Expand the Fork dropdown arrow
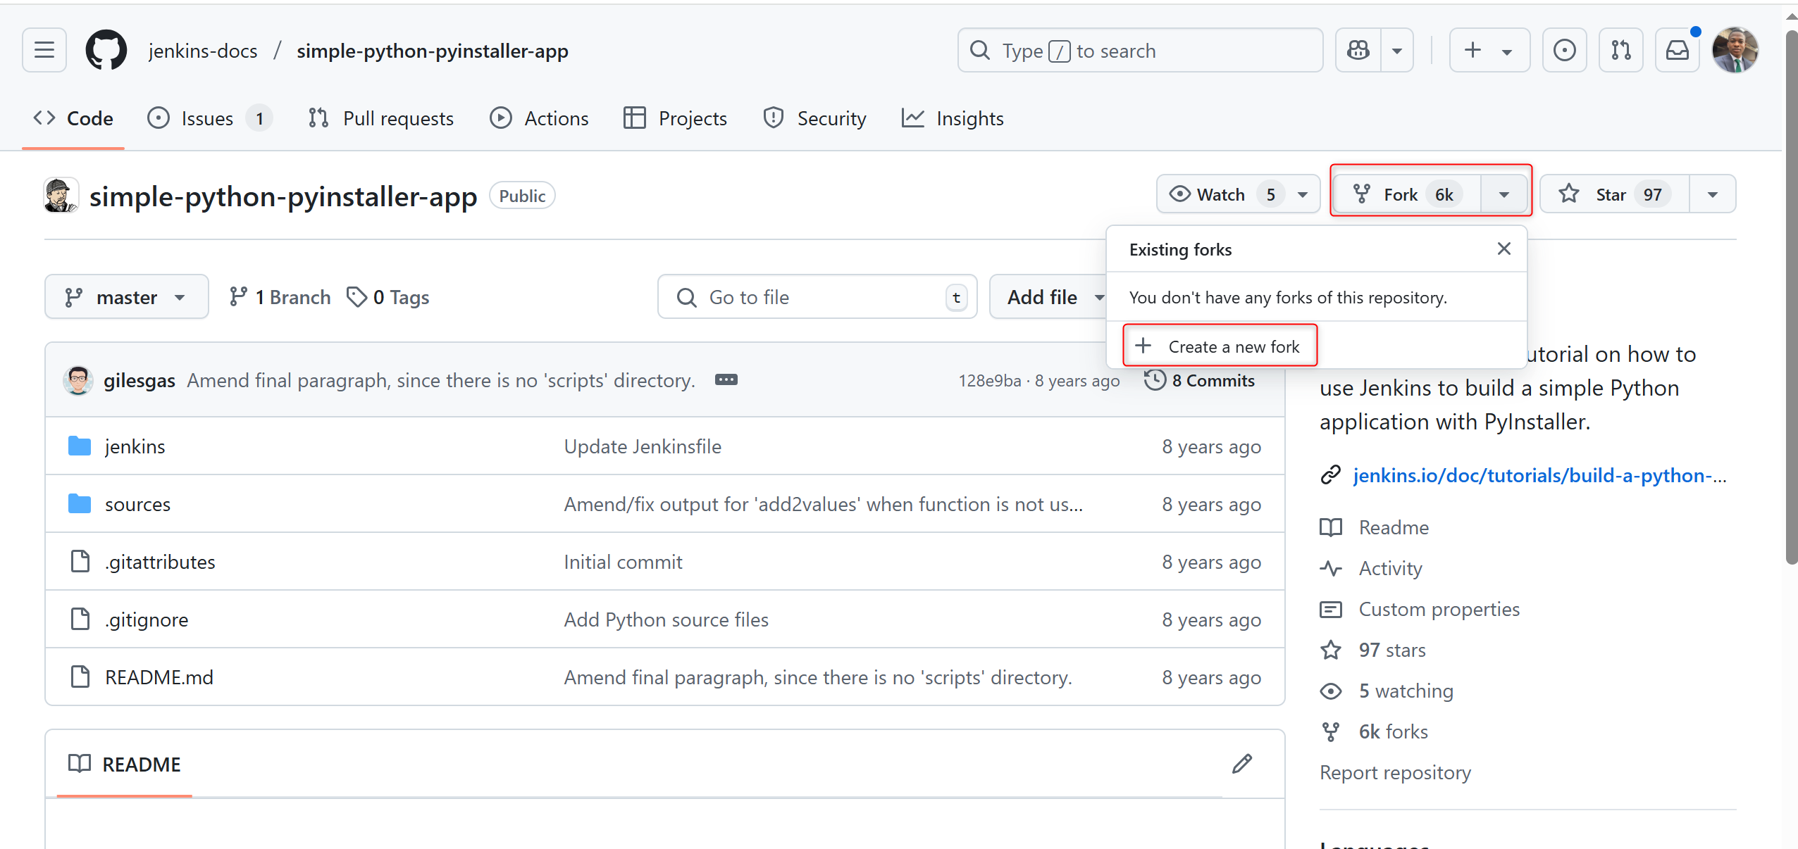The height and width of the screenshot is (849, 1798). click(1504, 194)
